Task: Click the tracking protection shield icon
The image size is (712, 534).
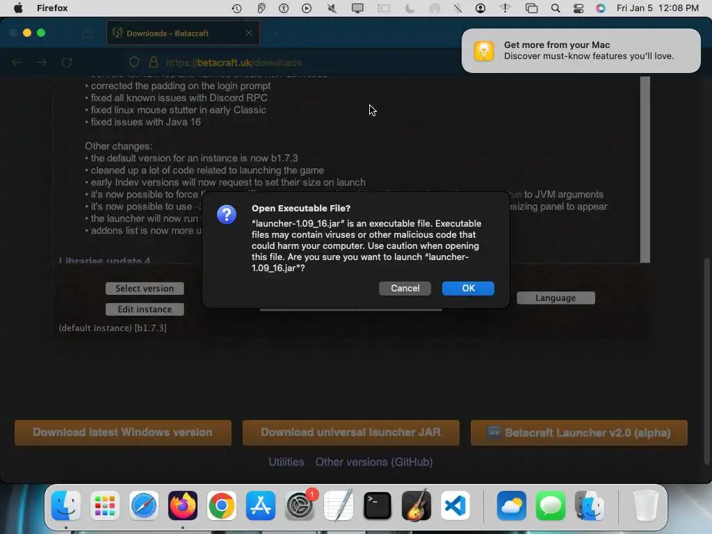Action: [134, 62]
